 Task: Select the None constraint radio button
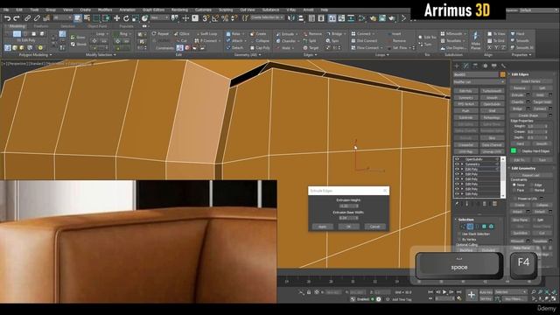pos(514,185)
